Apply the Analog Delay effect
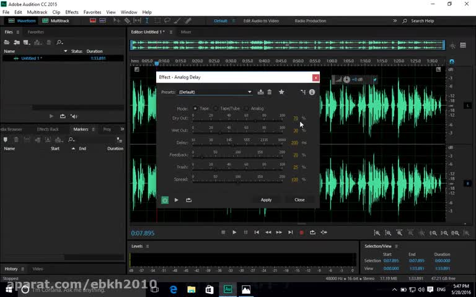The height and width of the screenshot is (297, 476). [267, 200]
